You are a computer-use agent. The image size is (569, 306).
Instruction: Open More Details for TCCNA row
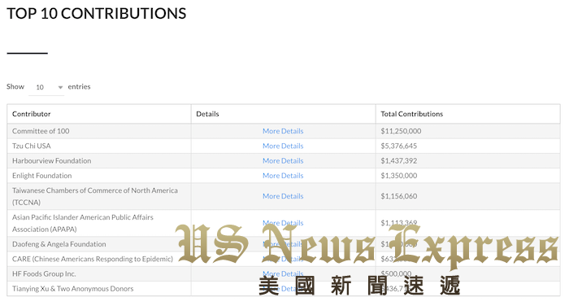[283, 196]
